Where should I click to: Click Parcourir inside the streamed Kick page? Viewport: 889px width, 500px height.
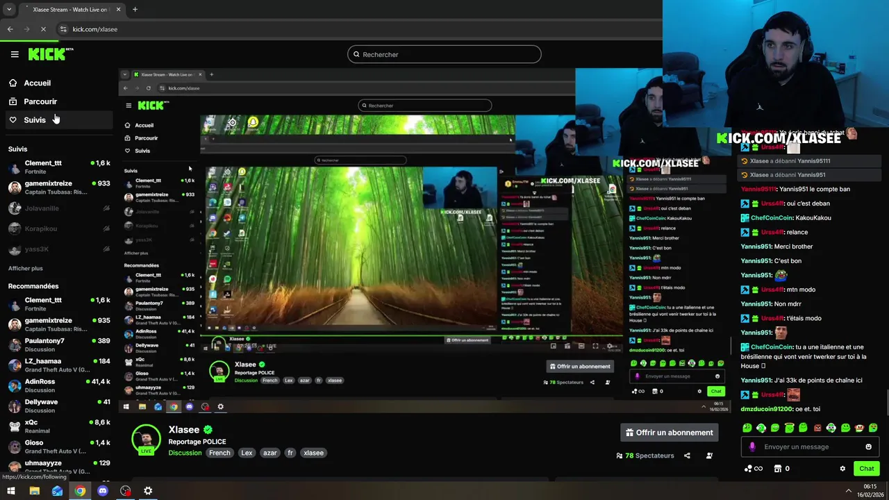pos(146,137)
